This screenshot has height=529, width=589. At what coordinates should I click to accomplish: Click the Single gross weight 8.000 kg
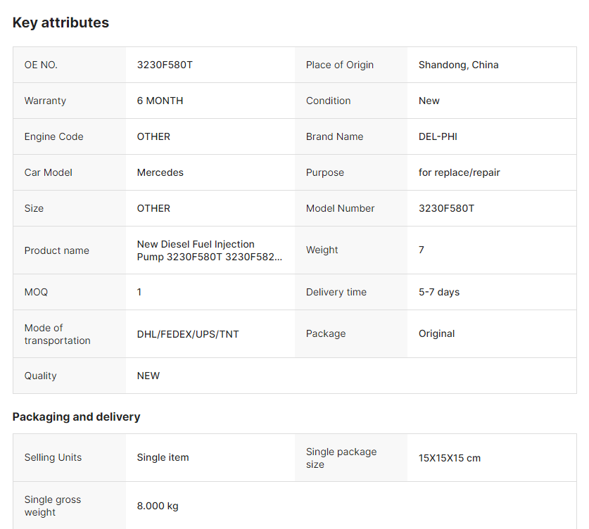[158, 506]
